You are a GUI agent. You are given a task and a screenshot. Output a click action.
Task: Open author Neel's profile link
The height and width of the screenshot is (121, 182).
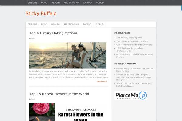click(33, 99)
